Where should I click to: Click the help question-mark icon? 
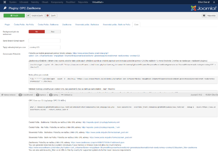(x=204, y=16)
